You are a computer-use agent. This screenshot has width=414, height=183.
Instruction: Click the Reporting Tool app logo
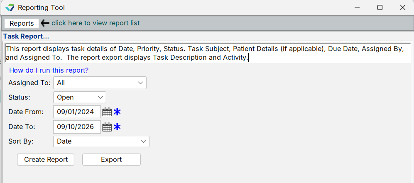(x=10, y=7)
